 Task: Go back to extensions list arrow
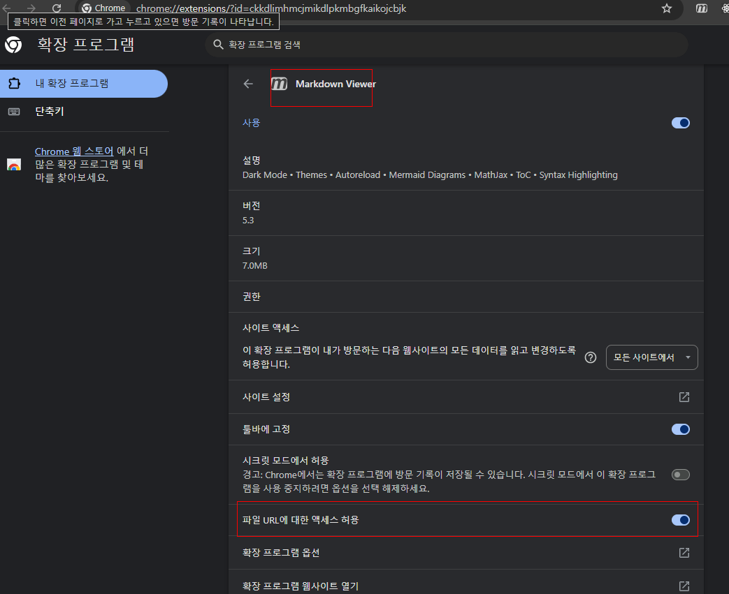coord(248,84)
